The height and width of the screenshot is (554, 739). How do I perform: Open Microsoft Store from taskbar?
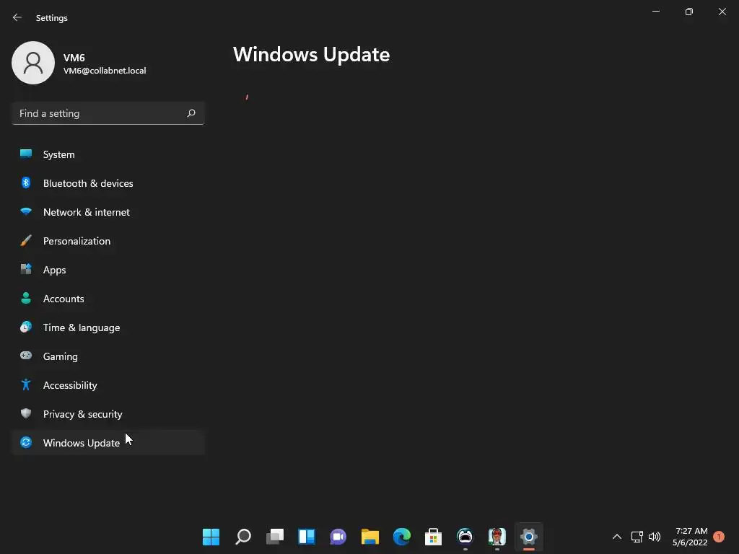434,537
